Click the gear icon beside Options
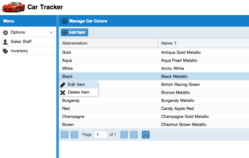249x158 pixels. tap(5, 32)
